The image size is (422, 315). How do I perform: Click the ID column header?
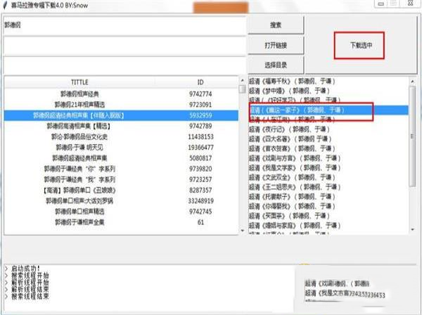click(200, 82)
